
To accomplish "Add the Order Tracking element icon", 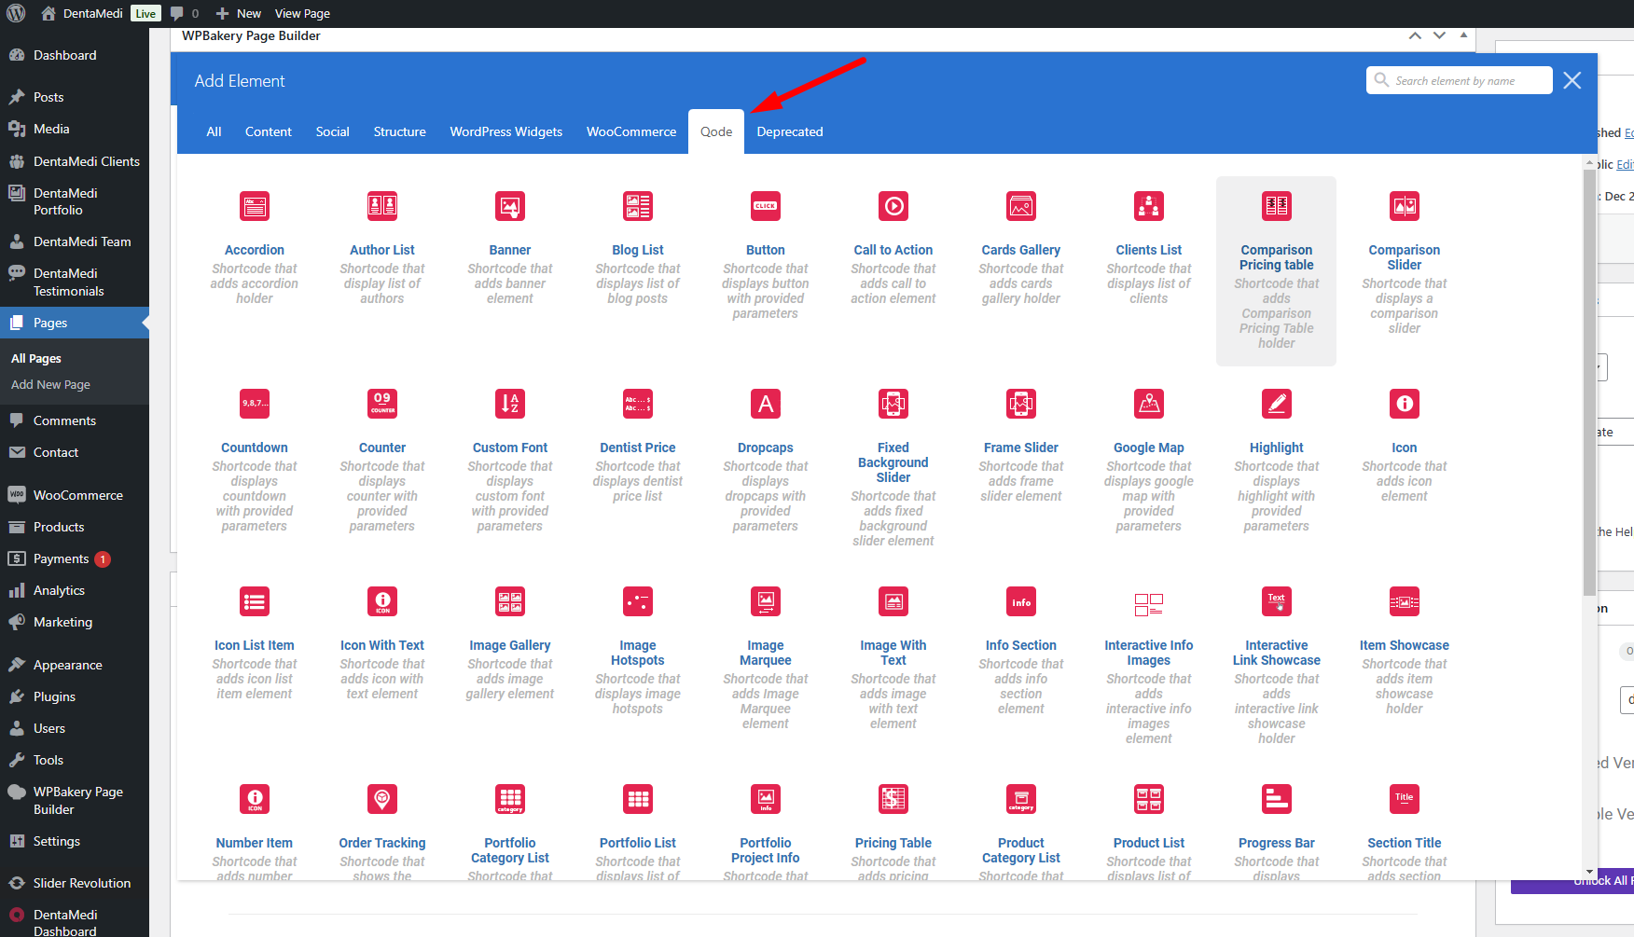I will click(382, 799).
